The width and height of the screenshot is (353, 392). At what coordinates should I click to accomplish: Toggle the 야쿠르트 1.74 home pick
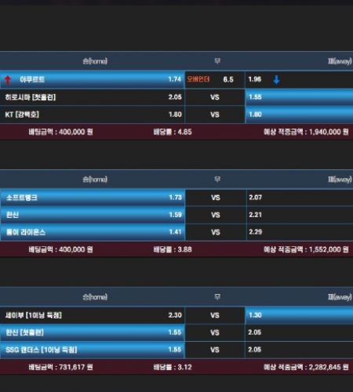tap(93, 79)
